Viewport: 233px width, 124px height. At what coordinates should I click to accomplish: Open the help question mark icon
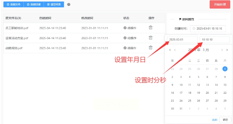[x=69, y=4]
